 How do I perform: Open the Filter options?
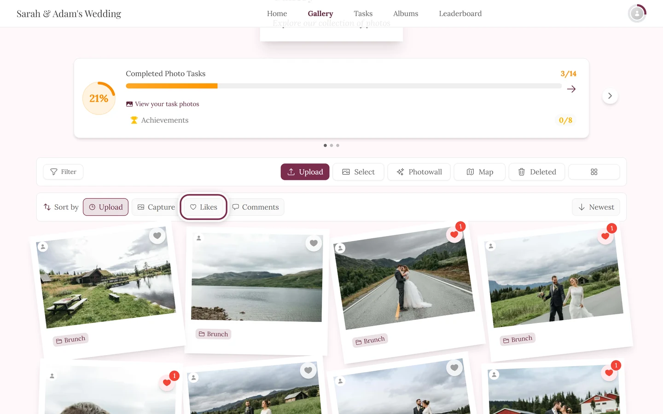coord(63,172)
